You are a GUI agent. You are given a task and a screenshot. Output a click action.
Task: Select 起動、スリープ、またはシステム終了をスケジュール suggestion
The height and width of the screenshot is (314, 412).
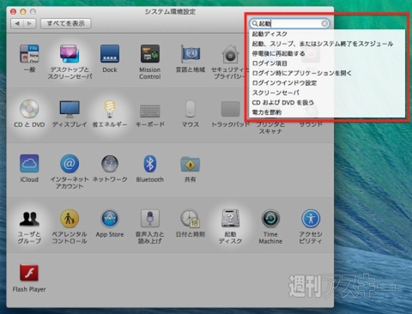click(x=327, y=44)
